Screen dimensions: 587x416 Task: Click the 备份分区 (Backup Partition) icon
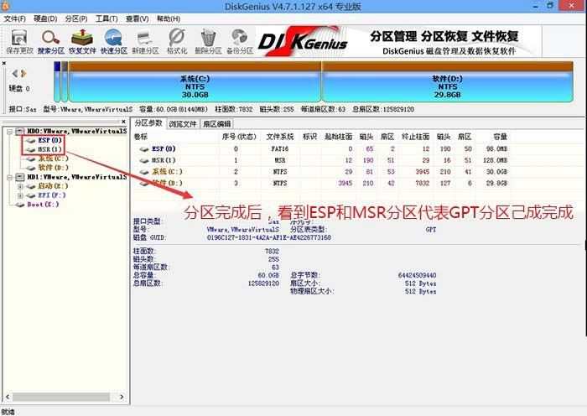(x=240, y=38)
